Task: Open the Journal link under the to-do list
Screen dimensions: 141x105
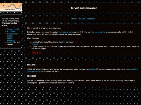Action: [x=35, y=44]
